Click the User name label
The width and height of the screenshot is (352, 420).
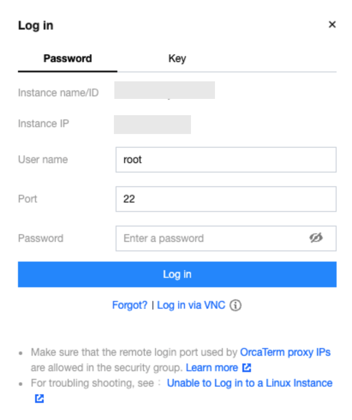tap(43, 160)
